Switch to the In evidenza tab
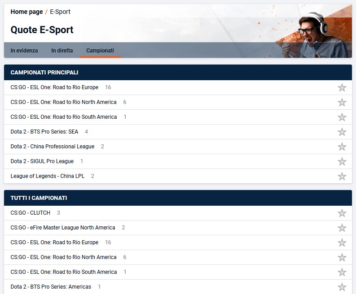Screen dimensions: 356x294 click(x=24, y=50)
